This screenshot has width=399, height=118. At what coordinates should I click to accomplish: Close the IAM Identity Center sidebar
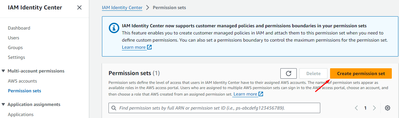79,7
